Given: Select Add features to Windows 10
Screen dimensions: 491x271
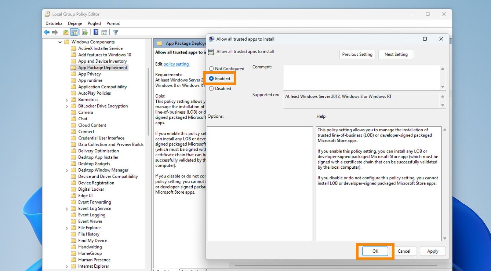Looking at the screenshot, I should [105, 55].
